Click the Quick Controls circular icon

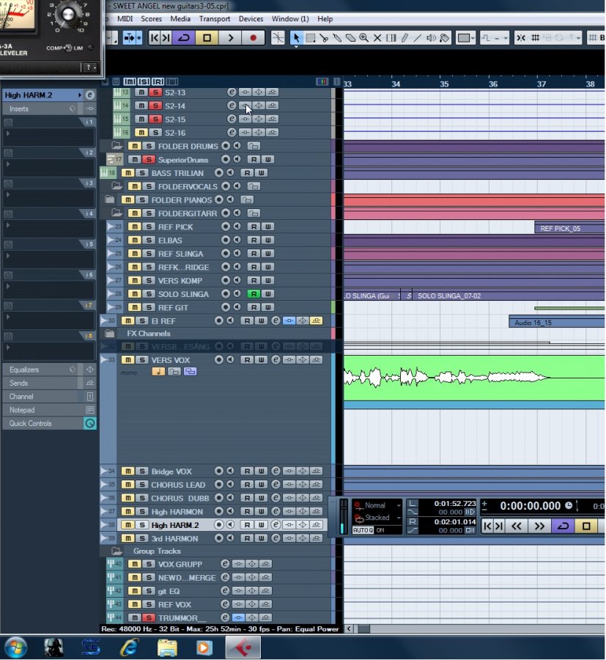point(89,424)
